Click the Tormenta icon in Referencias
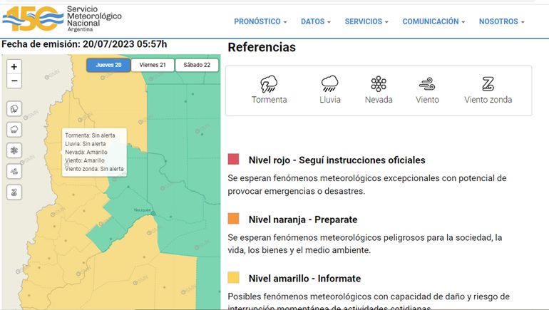 click(x=269, y=84)
